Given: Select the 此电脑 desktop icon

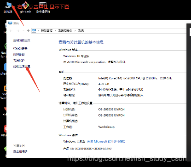Looking at the screenshot, I should [8, 7].
